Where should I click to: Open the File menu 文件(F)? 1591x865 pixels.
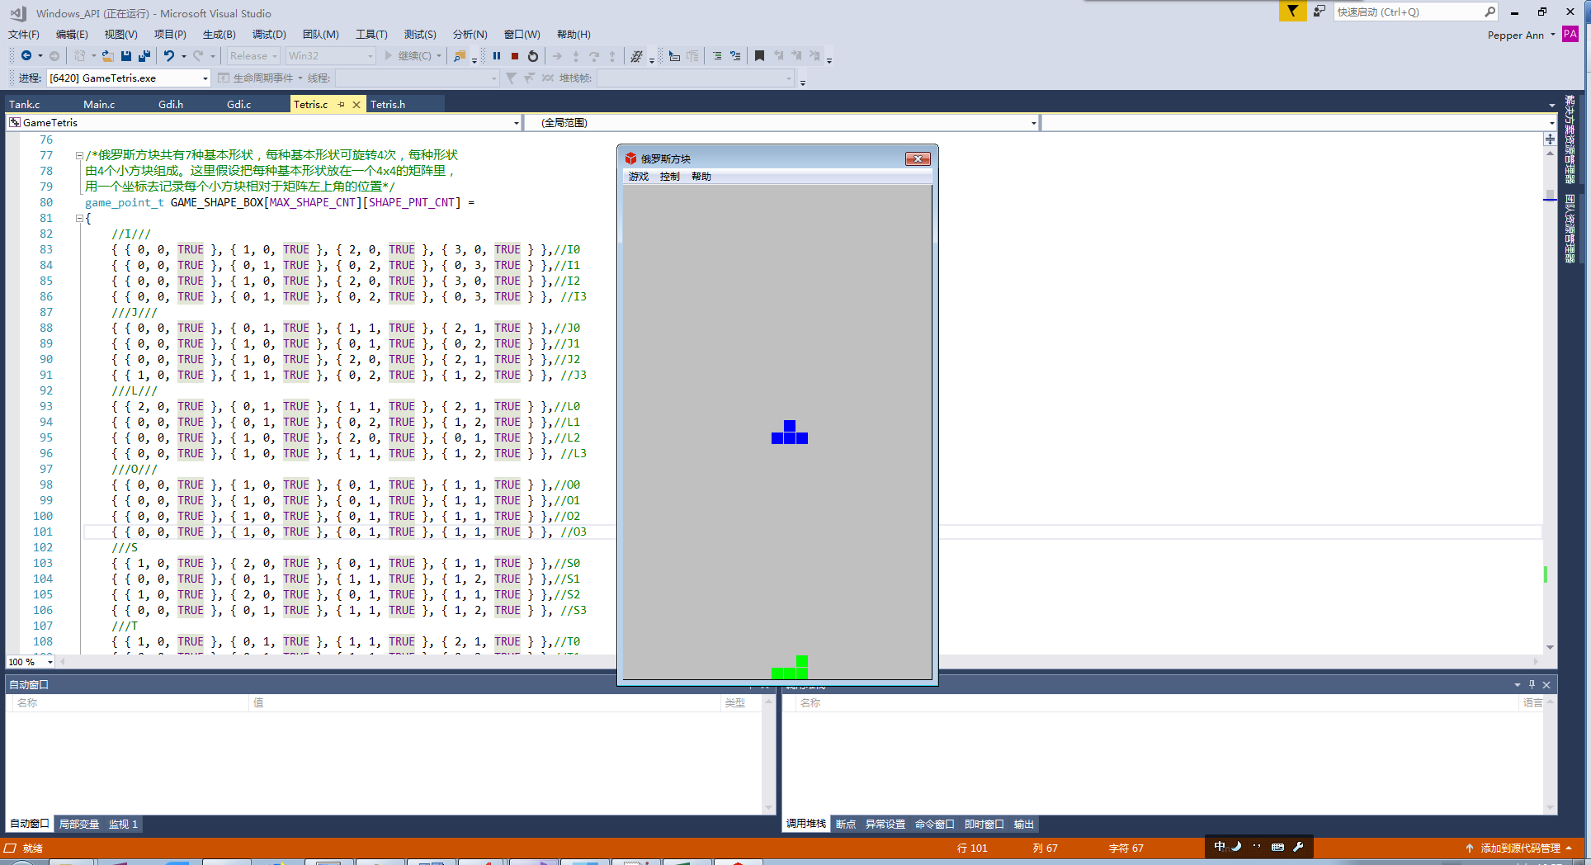24,35
